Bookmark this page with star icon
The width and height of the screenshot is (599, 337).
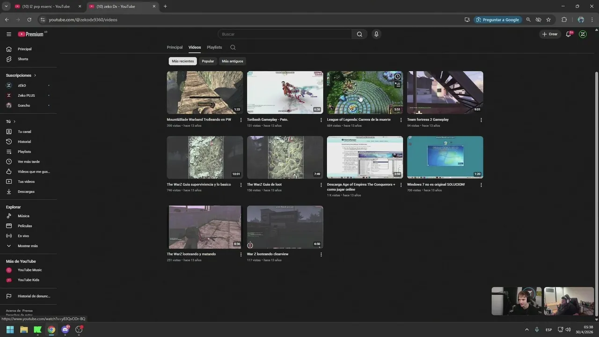click(548, 20)
